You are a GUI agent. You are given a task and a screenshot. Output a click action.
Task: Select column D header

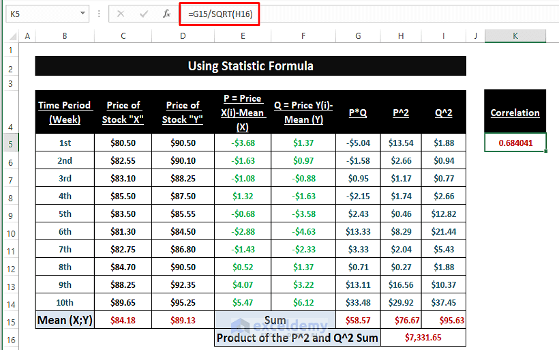pos(183,35)
